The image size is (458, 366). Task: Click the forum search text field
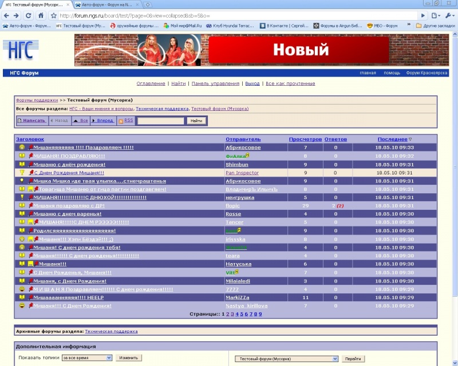click(161, 121)
